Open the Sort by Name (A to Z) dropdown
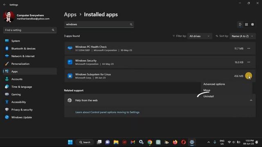Image resolution: width=262 pixels, height=147 pixels. [x=243, y=36]
